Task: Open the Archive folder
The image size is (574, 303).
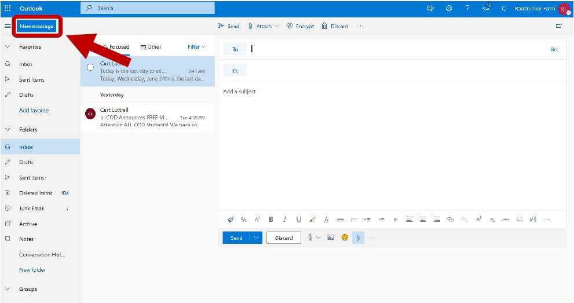Action: point(41,224)
